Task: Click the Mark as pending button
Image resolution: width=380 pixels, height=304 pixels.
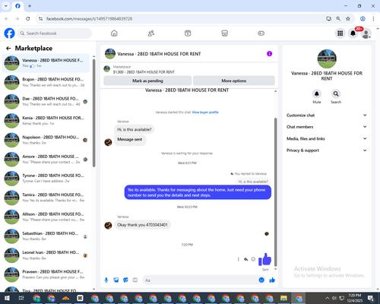Action: 147,81
